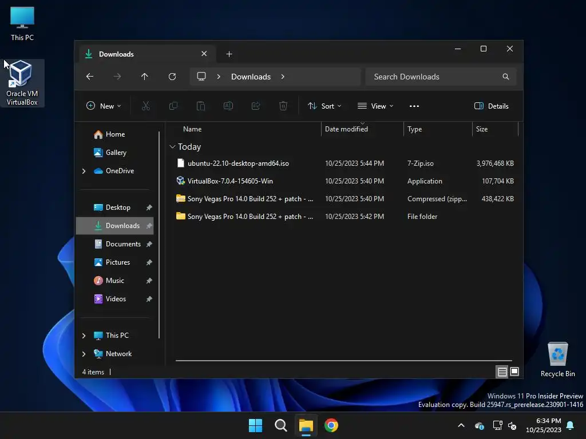Viewport: 586px width, 439px height.
Task: Go back using the back arrow
Action: click(90, 77)
